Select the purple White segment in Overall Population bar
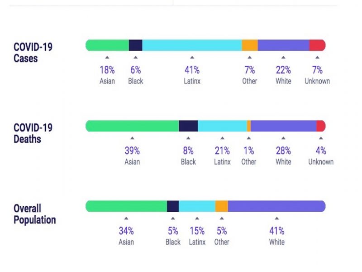This screenshot has height=272, width=362. pyautogui.click(x=276, y=206)
